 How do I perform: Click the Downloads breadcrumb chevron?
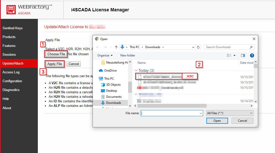163,47
